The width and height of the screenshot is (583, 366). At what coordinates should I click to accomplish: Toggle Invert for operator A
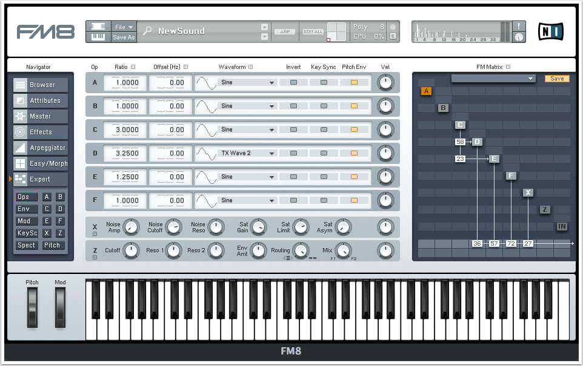(294, 82)
